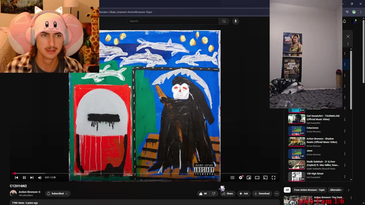Open the playlist panel options menu
Viewport: 365px width, 205px height.
[348, 44]
